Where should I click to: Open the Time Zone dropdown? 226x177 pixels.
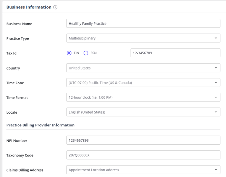pos(143,83)
